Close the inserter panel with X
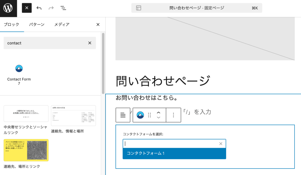Image resolution: width=301 pixels, height=175 pixels. (x=98, y=24)
